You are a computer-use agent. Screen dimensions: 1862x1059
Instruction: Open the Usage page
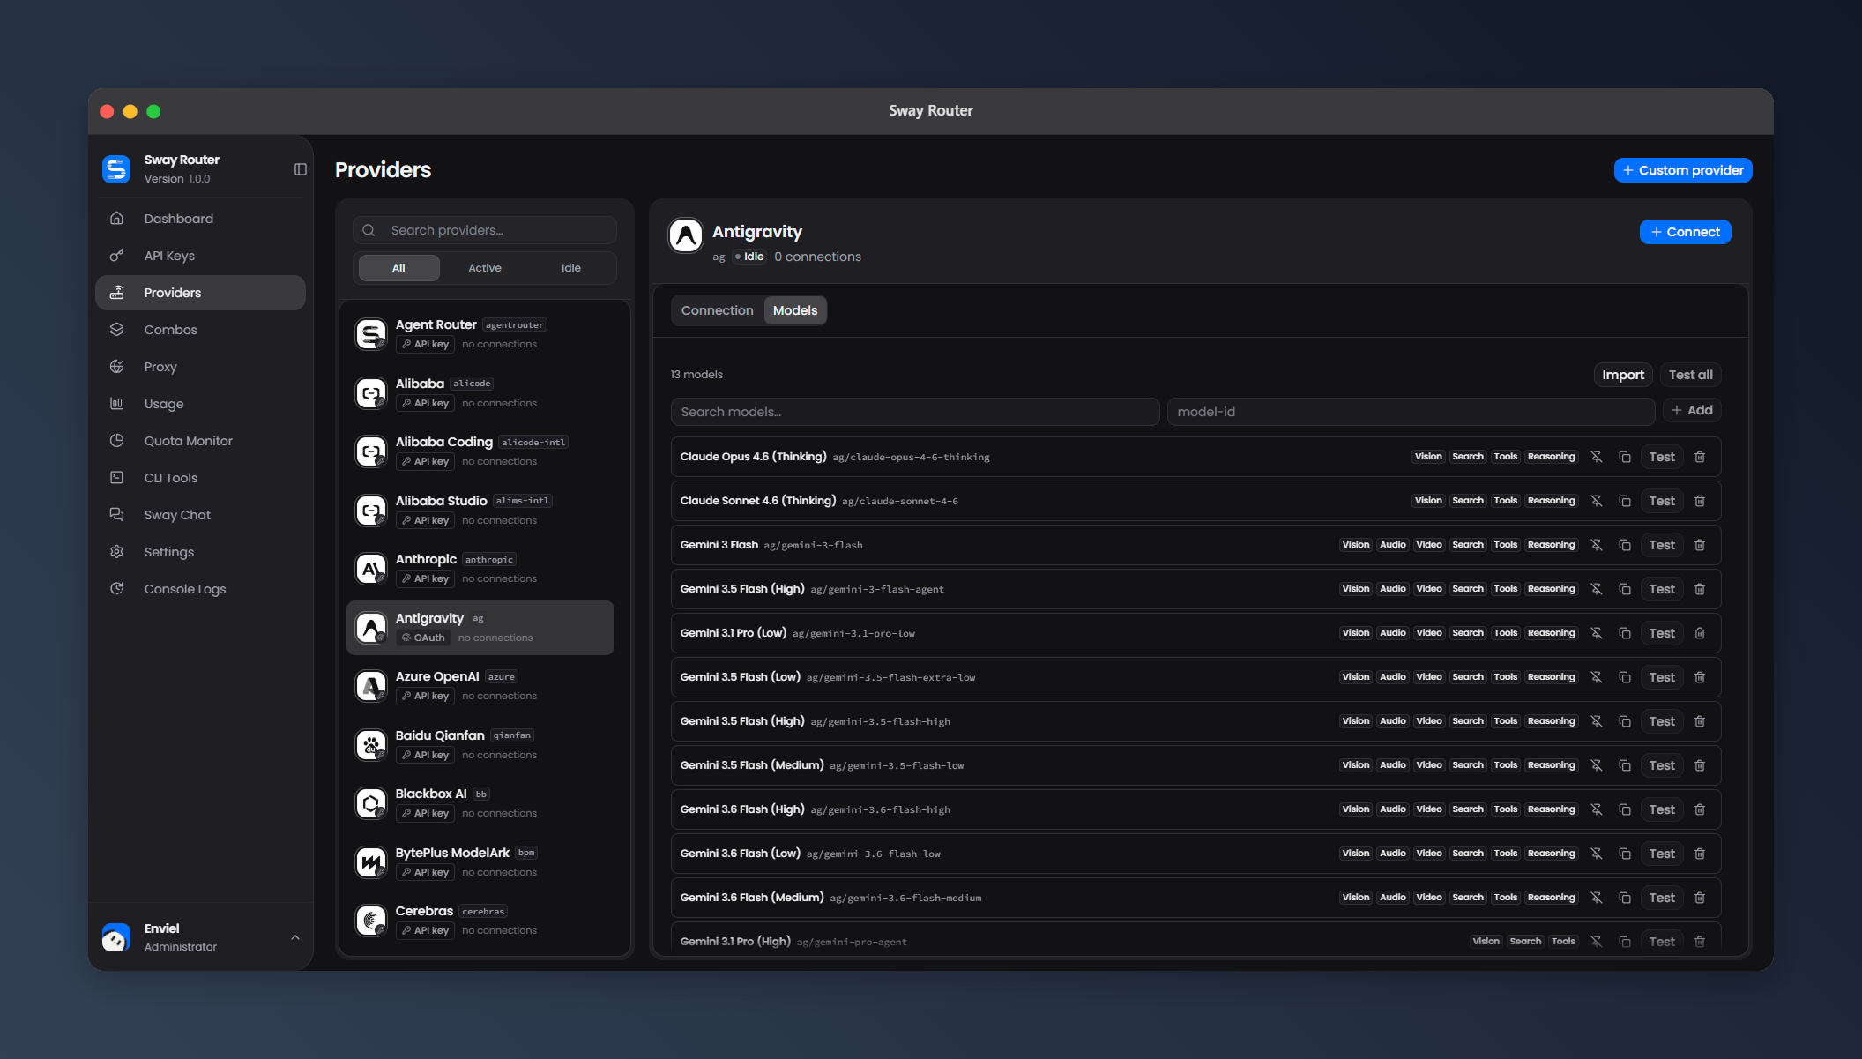tap(200, 404)
